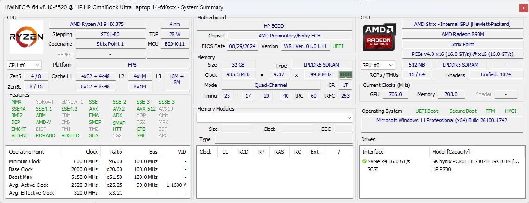The image size is (529, 203).
Task: Click the FP8 platform field
Action: point(132,65)
